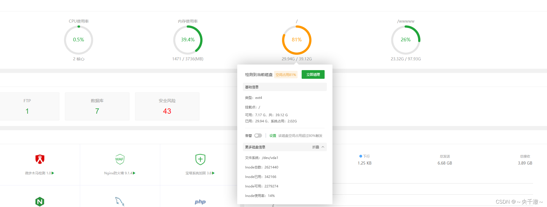
Task: Toggle the 告警 alert switch
Action: [258, 135]
